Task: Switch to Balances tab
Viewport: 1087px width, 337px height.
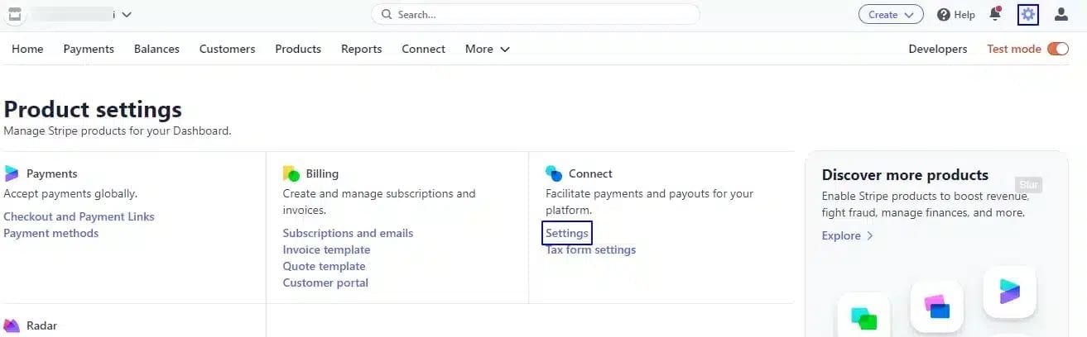Action: 156,49
